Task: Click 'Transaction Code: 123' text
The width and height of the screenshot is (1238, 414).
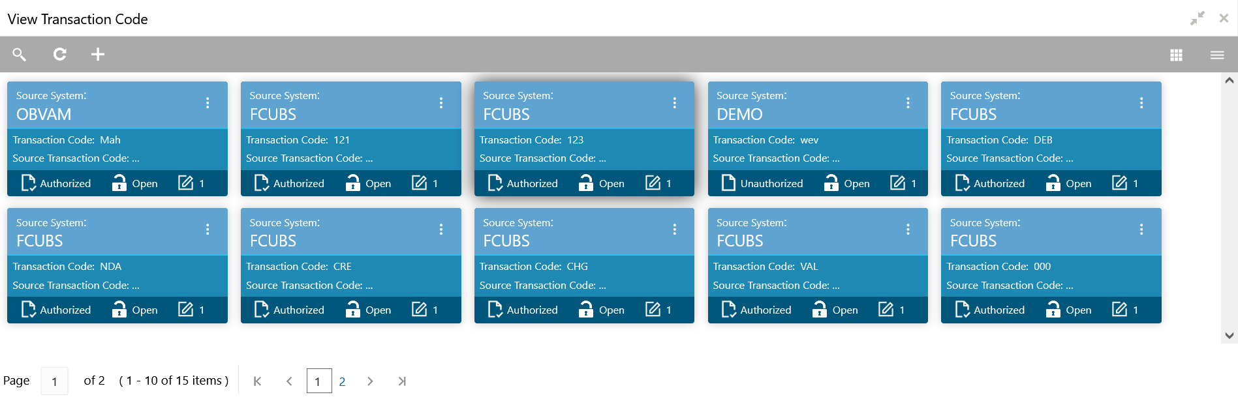Action: [531, 140]
